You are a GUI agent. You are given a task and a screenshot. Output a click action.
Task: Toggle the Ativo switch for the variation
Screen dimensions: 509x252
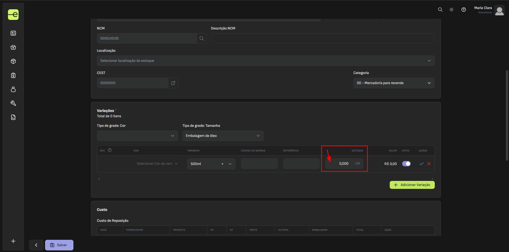click(x=406, y=164)
